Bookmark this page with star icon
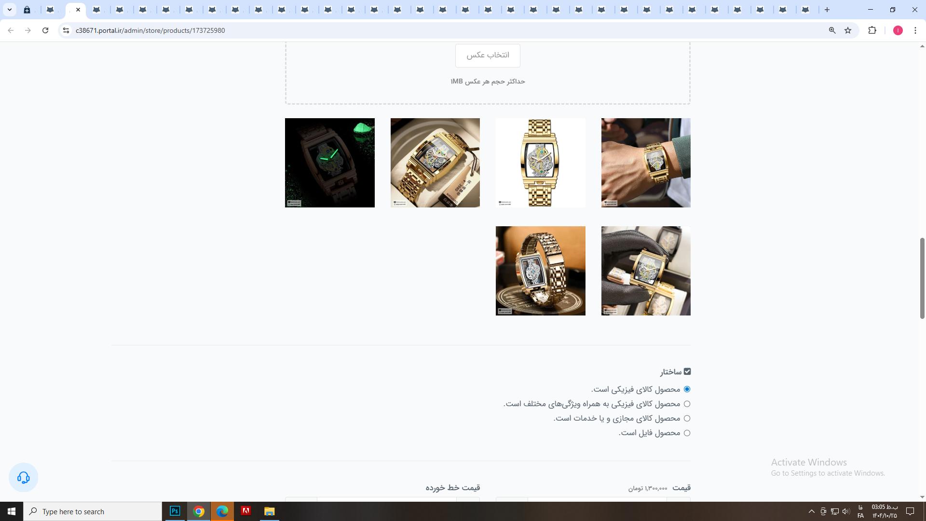Viewport: 926px width, 521px height. coord(848,30)
